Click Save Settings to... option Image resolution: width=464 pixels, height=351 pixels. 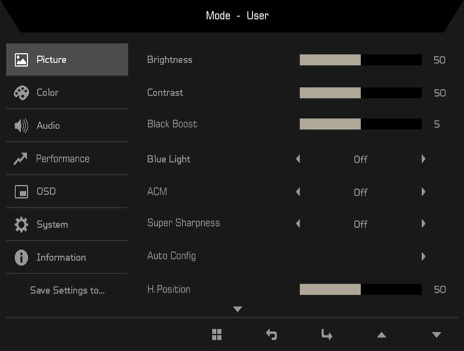67,290
